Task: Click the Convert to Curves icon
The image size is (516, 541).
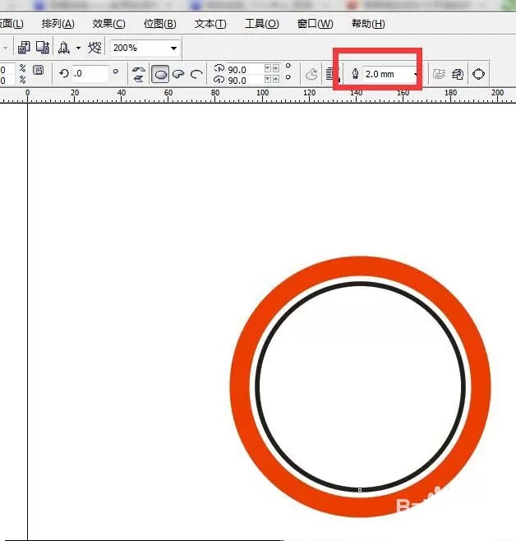Action: (479, 74)
